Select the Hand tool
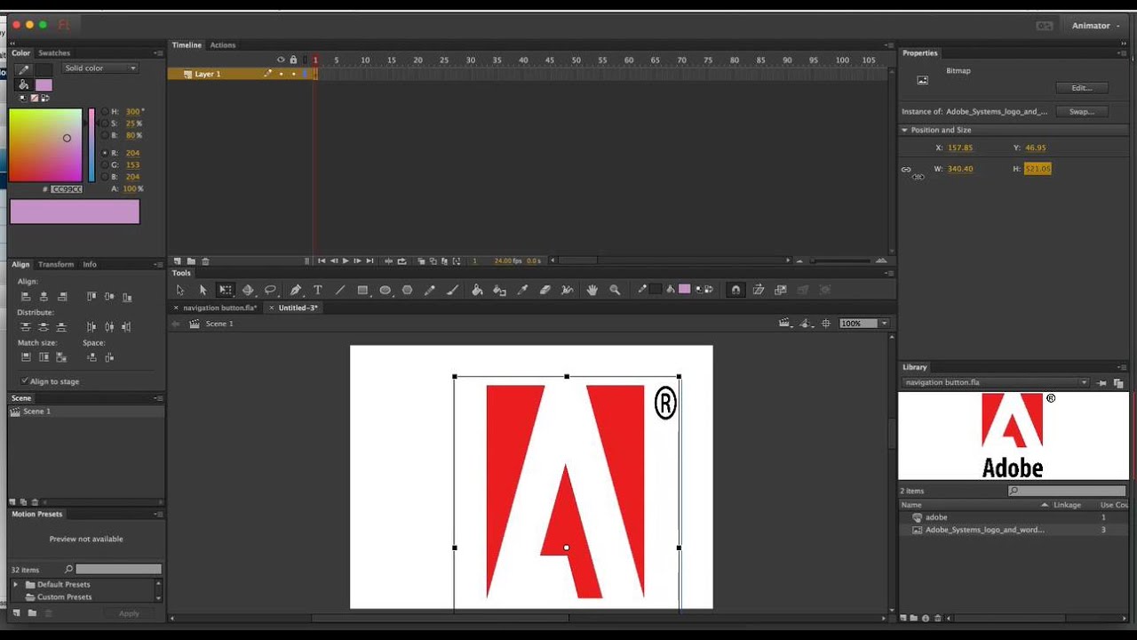The width and height of the screenshot is (1137, 640). (x=592, y=290)
